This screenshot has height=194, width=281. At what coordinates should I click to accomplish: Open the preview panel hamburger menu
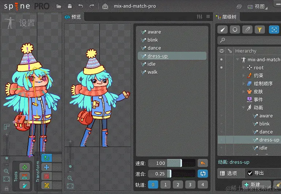point(208,16)
